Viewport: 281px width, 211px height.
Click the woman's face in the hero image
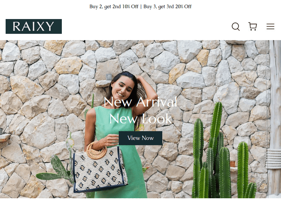[x=123, y=88]
